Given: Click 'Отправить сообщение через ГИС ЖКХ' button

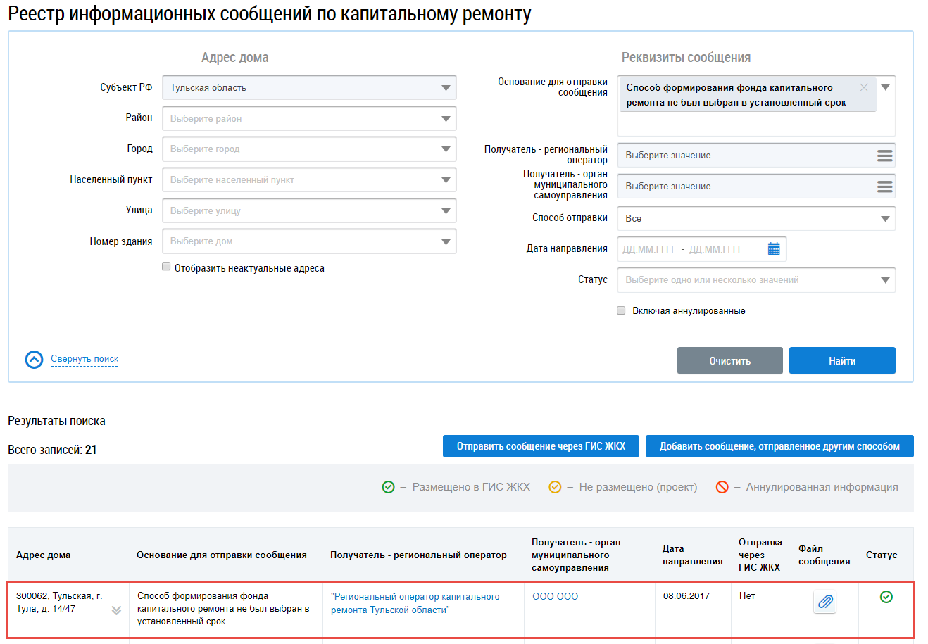Looking at the screenshot, I should 541,446.
